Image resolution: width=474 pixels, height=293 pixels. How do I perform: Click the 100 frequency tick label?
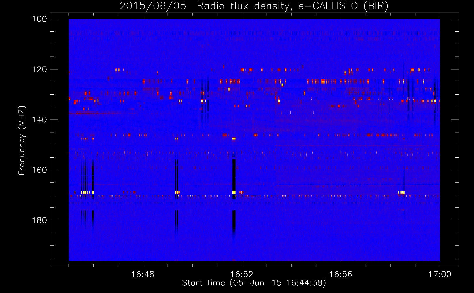(40, 19)
